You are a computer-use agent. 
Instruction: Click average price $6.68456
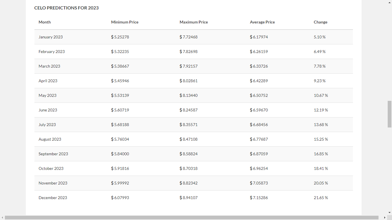point(259,125)
